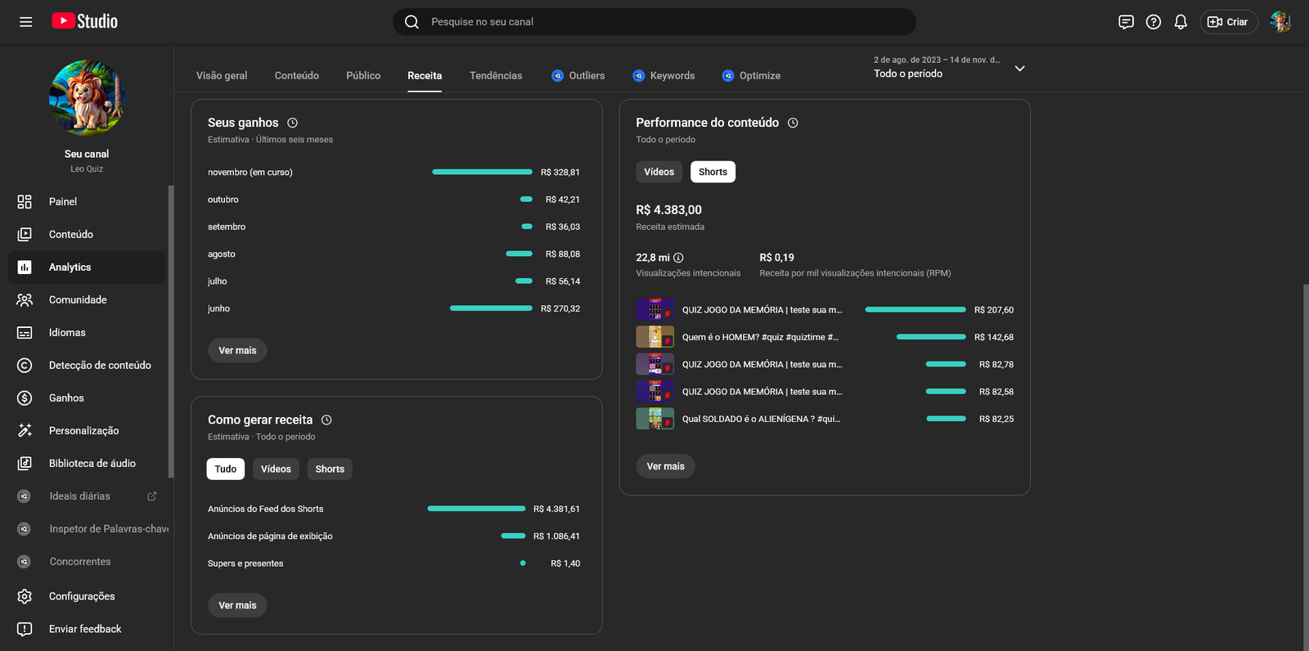1309x651 pixels.
Task: Open the feedback comments icon in header
Action: pos(1126,22)
